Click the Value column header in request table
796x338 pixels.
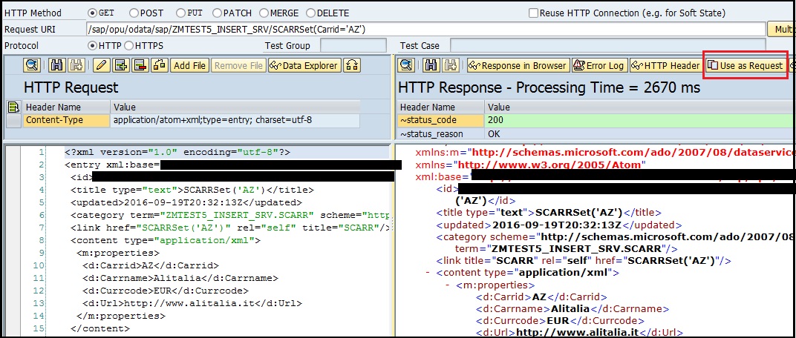235,107
